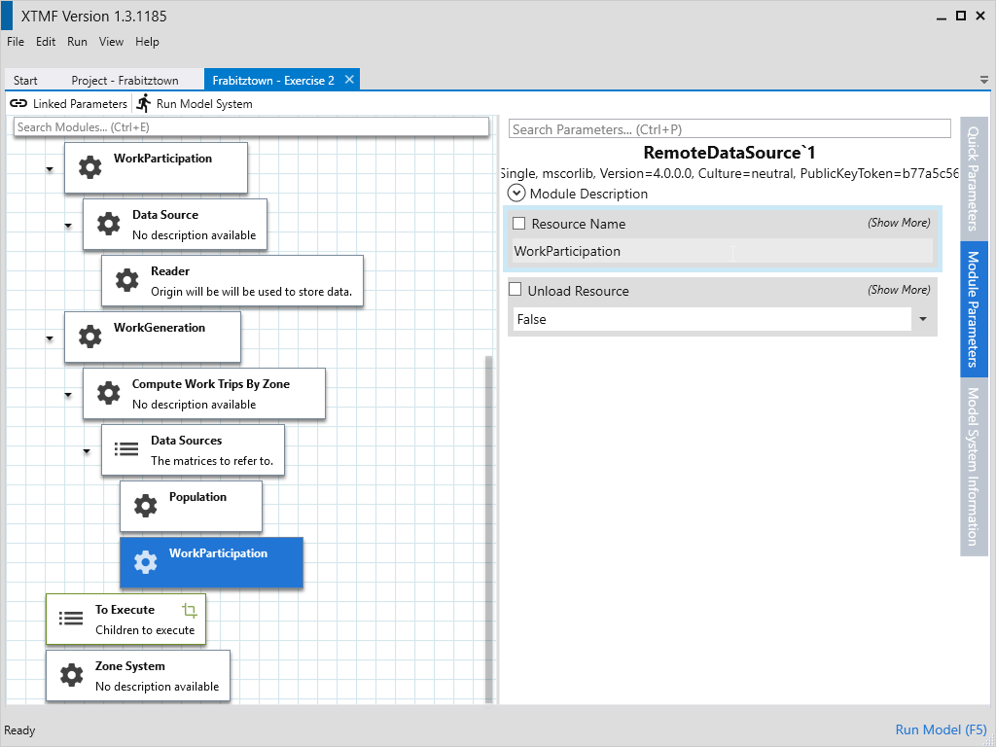Open Linked Parameters via the chain icon
Screen dimensions: 996x747
(18, 103)
